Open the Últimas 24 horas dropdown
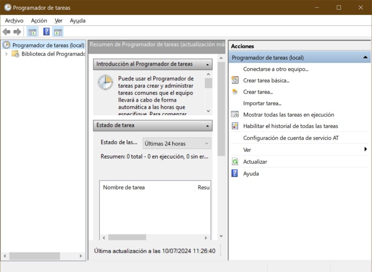This screenshot has height=272, width=372. click(x=206, y=143)
